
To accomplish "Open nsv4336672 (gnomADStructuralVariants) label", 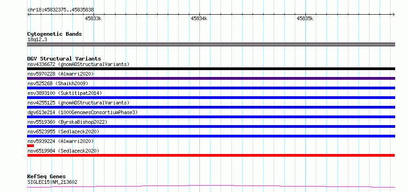I will 78,64.
